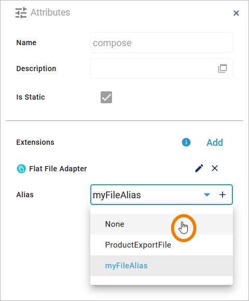Close the Attributes panel
This screenshot has height=301, width=249.
[x=236, y=13]
